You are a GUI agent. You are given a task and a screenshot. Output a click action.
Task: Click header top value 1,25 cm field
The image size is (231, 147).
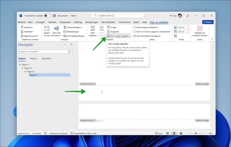tap(182, 27)
